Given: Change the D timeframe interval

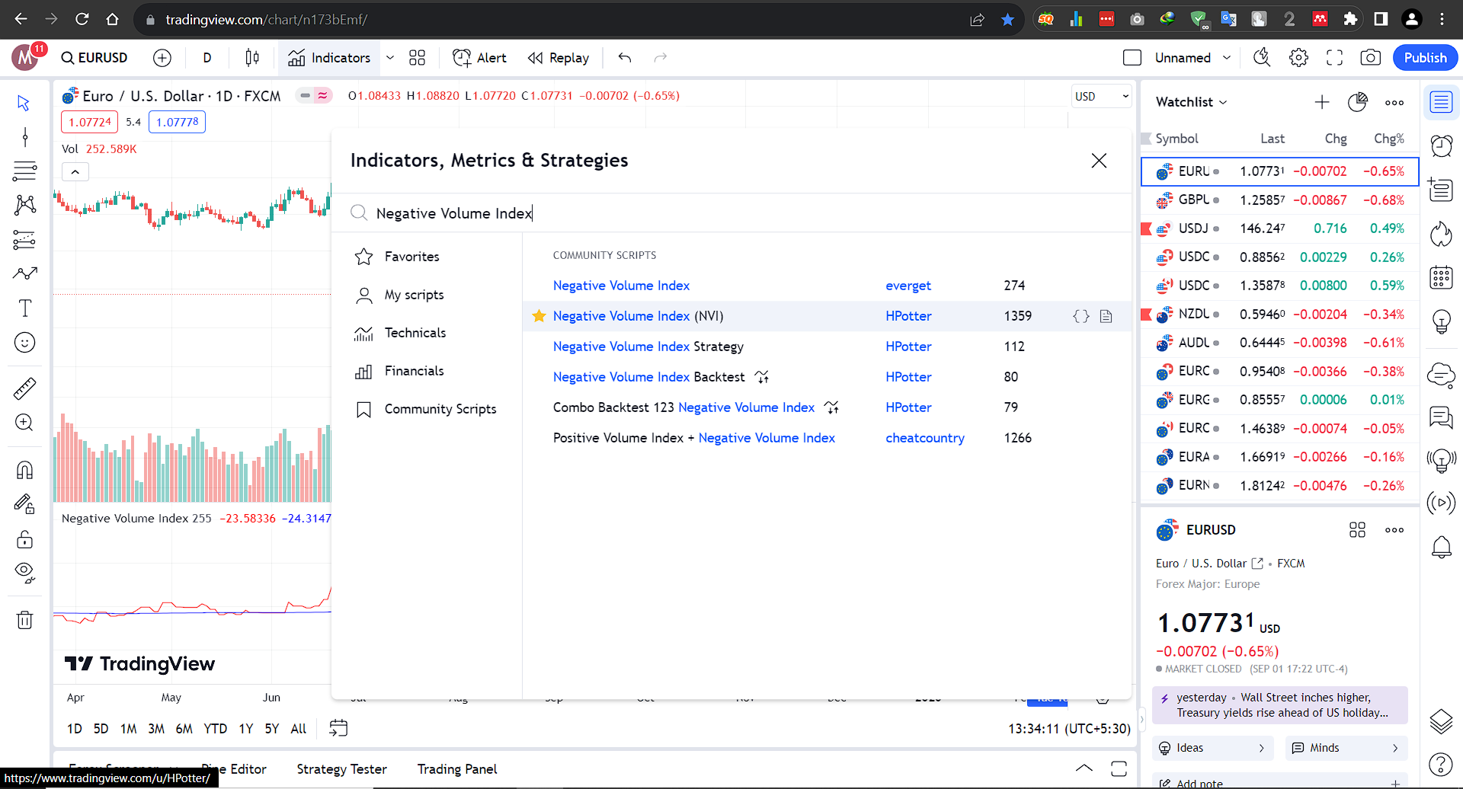Looking at the screenshot, I should coord(207,58).
